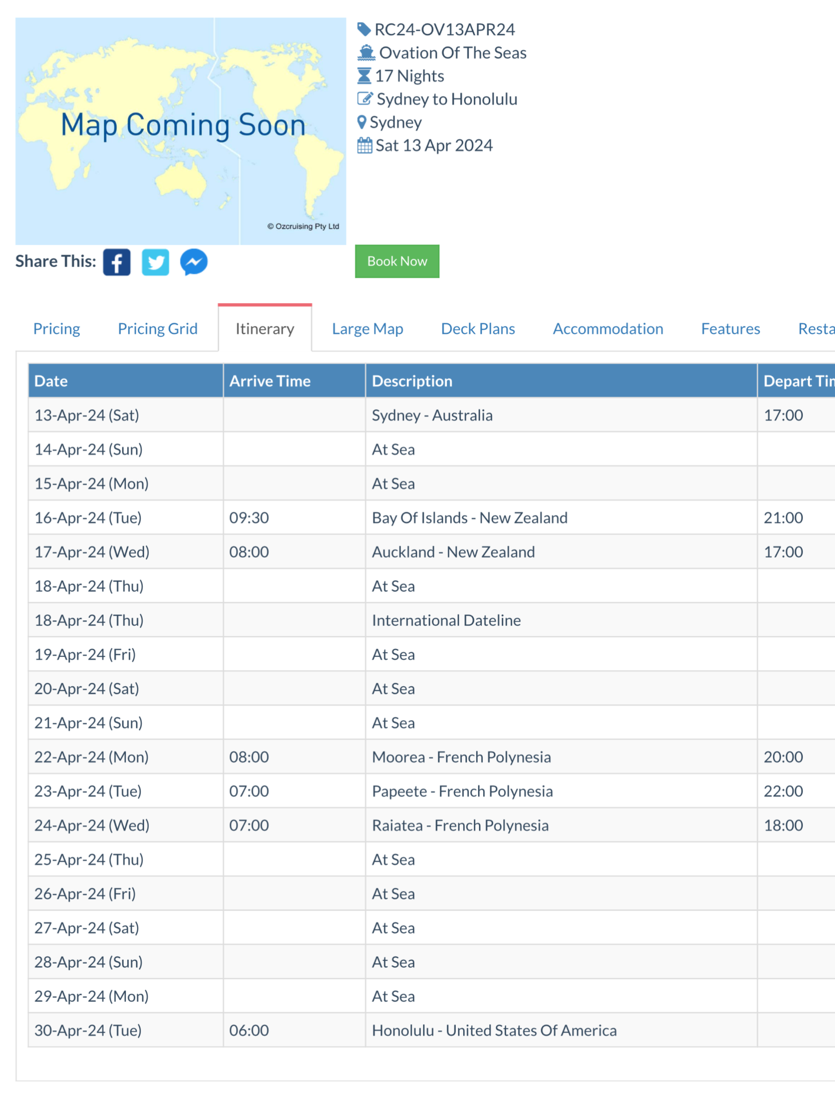
Task: Click the Description column header
Action: tap(561, 381)
